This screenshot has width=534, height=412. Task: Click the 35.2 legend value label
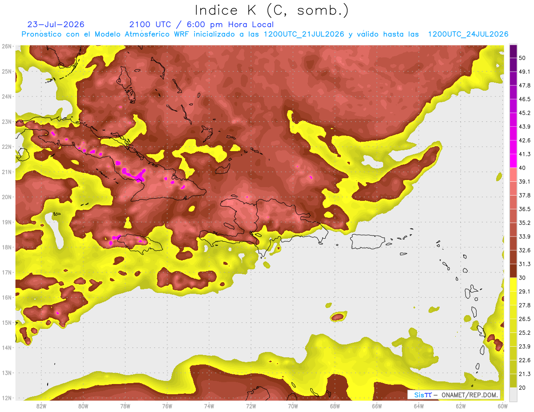[525, 223]
